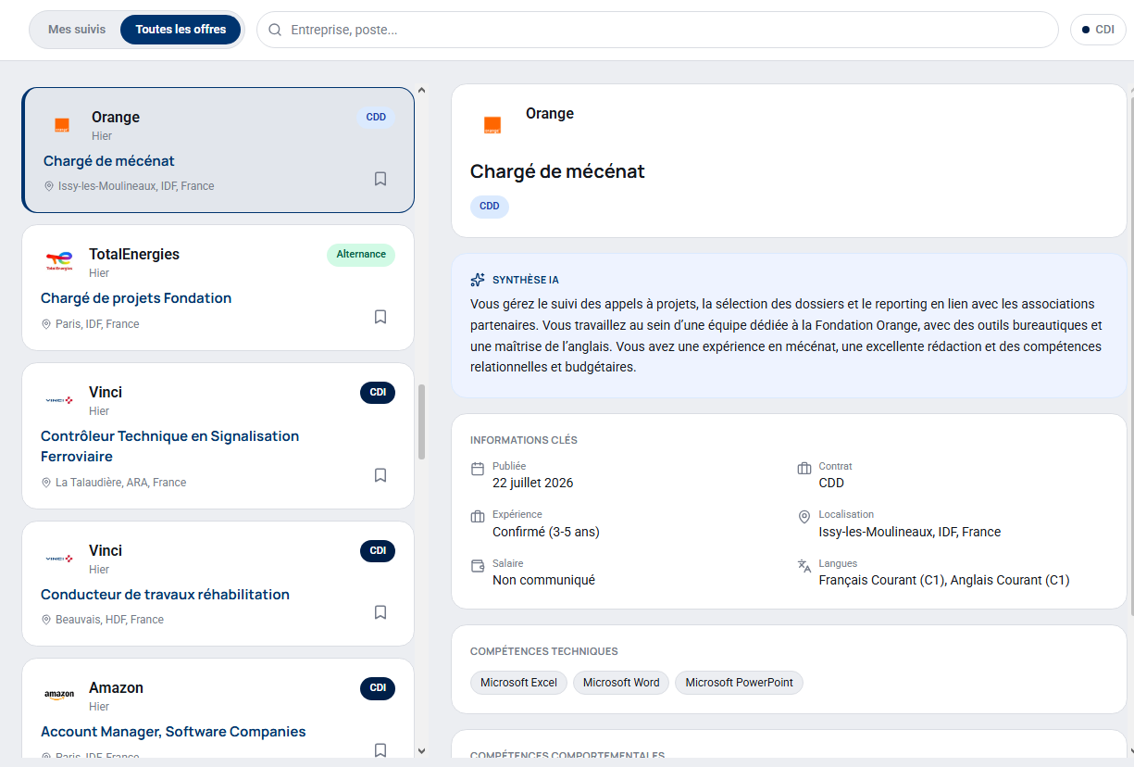Bookmark the Amazon Account Manager offer
Image resolution: width=1134 pixels, height=767 pixels.
pyautogui.click(x=380, y=749)
